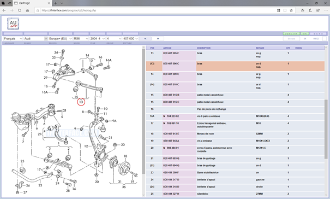Click the green DEMO-VIN button
Image resolution: width=330 pixels, height=199 pixels.
click(x=291, y=34)
